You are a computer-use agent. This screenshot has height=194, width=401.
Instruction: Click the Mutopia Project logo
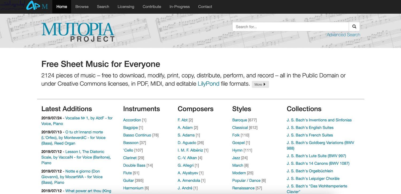78,32
